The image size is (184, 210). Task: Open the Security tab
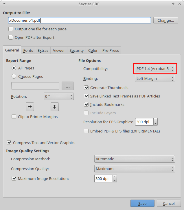77,50
